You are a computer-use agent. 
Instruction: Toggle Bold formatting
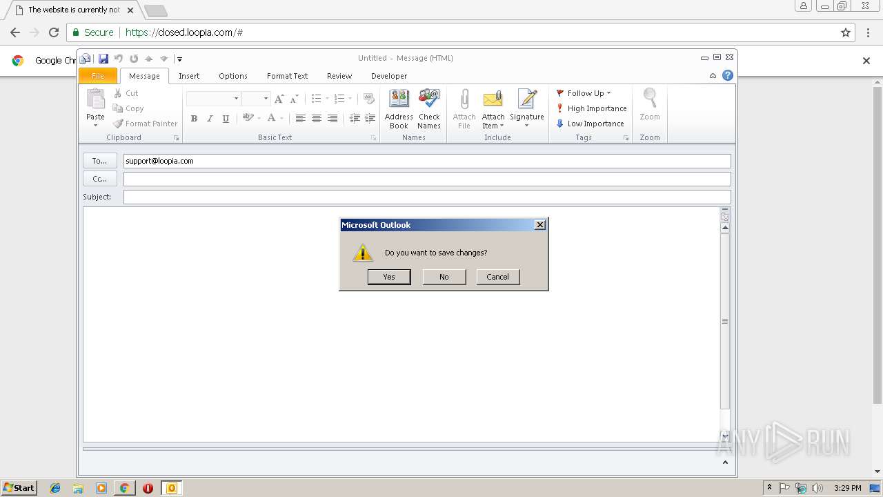coord(194,119)
